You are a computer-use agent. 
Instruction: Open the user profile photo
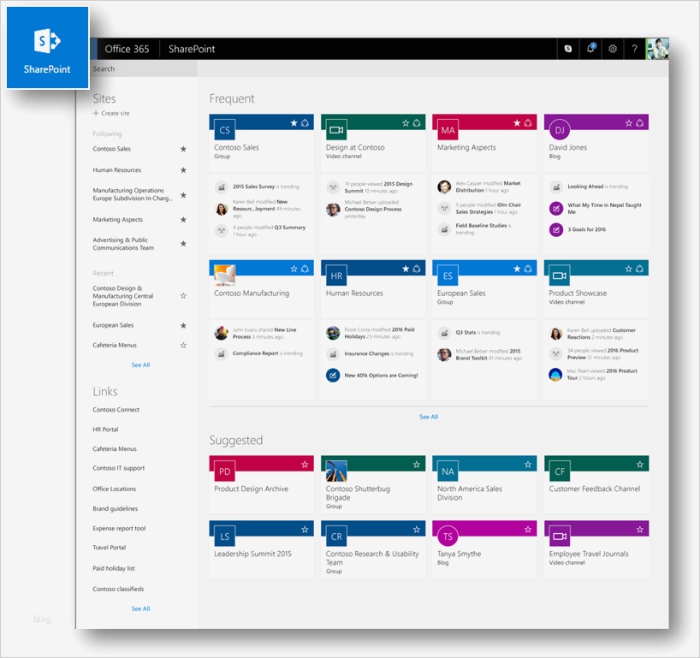(657, 49)
